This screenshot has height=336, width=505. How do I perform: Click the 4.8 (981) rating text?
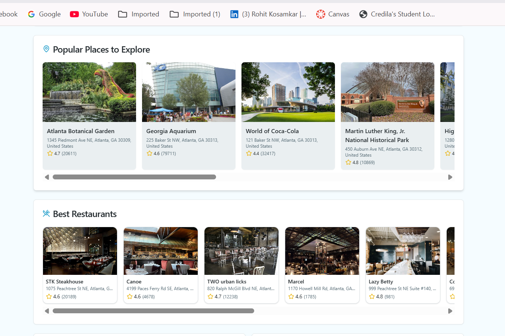(x=385, y=297)
